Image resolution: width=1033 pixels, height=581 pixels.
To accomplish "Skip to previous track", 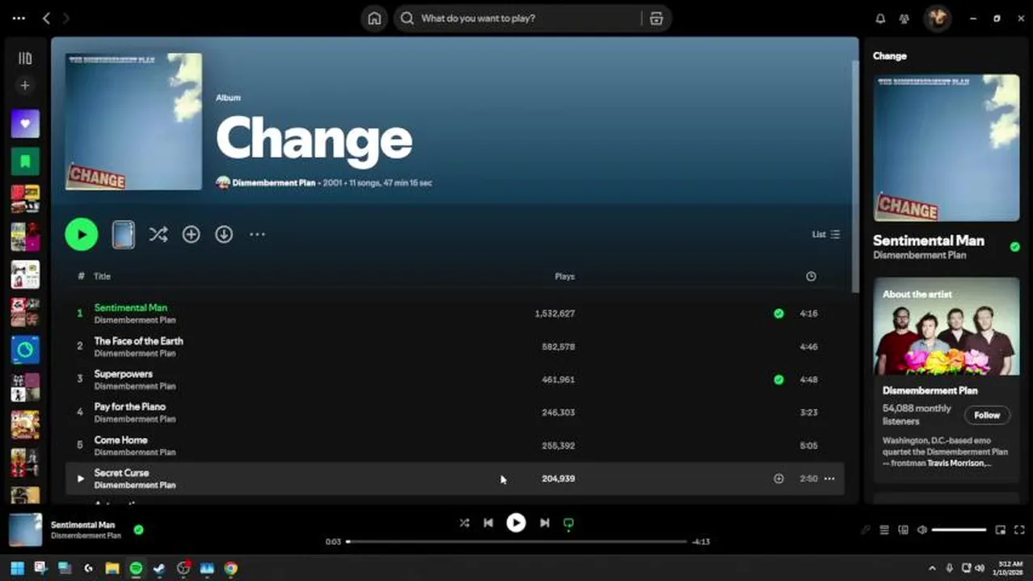I will 488,523.
